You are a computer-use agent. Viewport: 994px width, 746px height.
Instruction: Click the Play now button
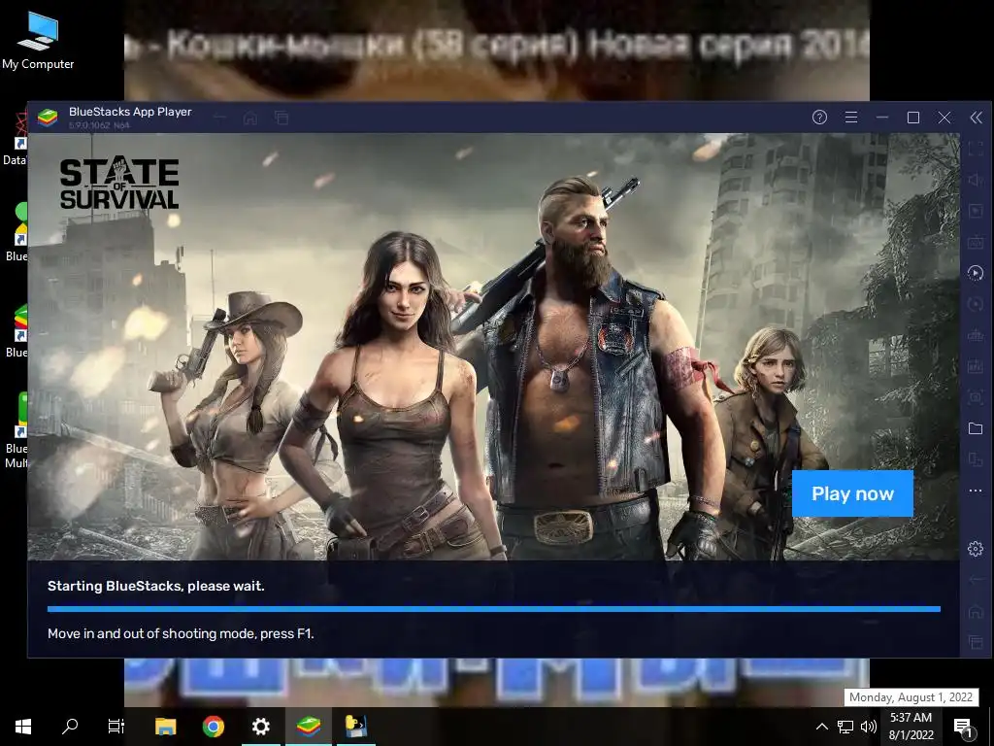point(852,493)
